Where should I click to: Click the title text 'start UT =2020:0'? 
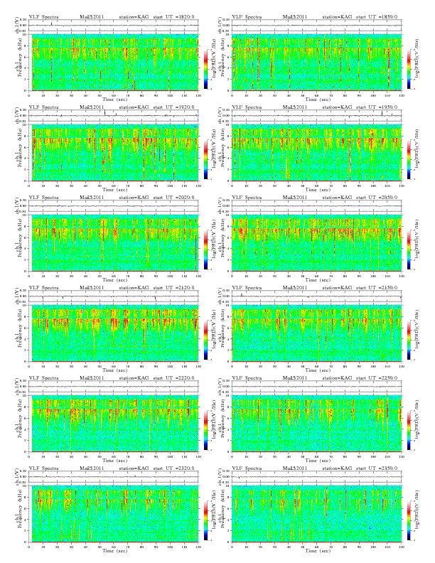click(x=173, y=198)
